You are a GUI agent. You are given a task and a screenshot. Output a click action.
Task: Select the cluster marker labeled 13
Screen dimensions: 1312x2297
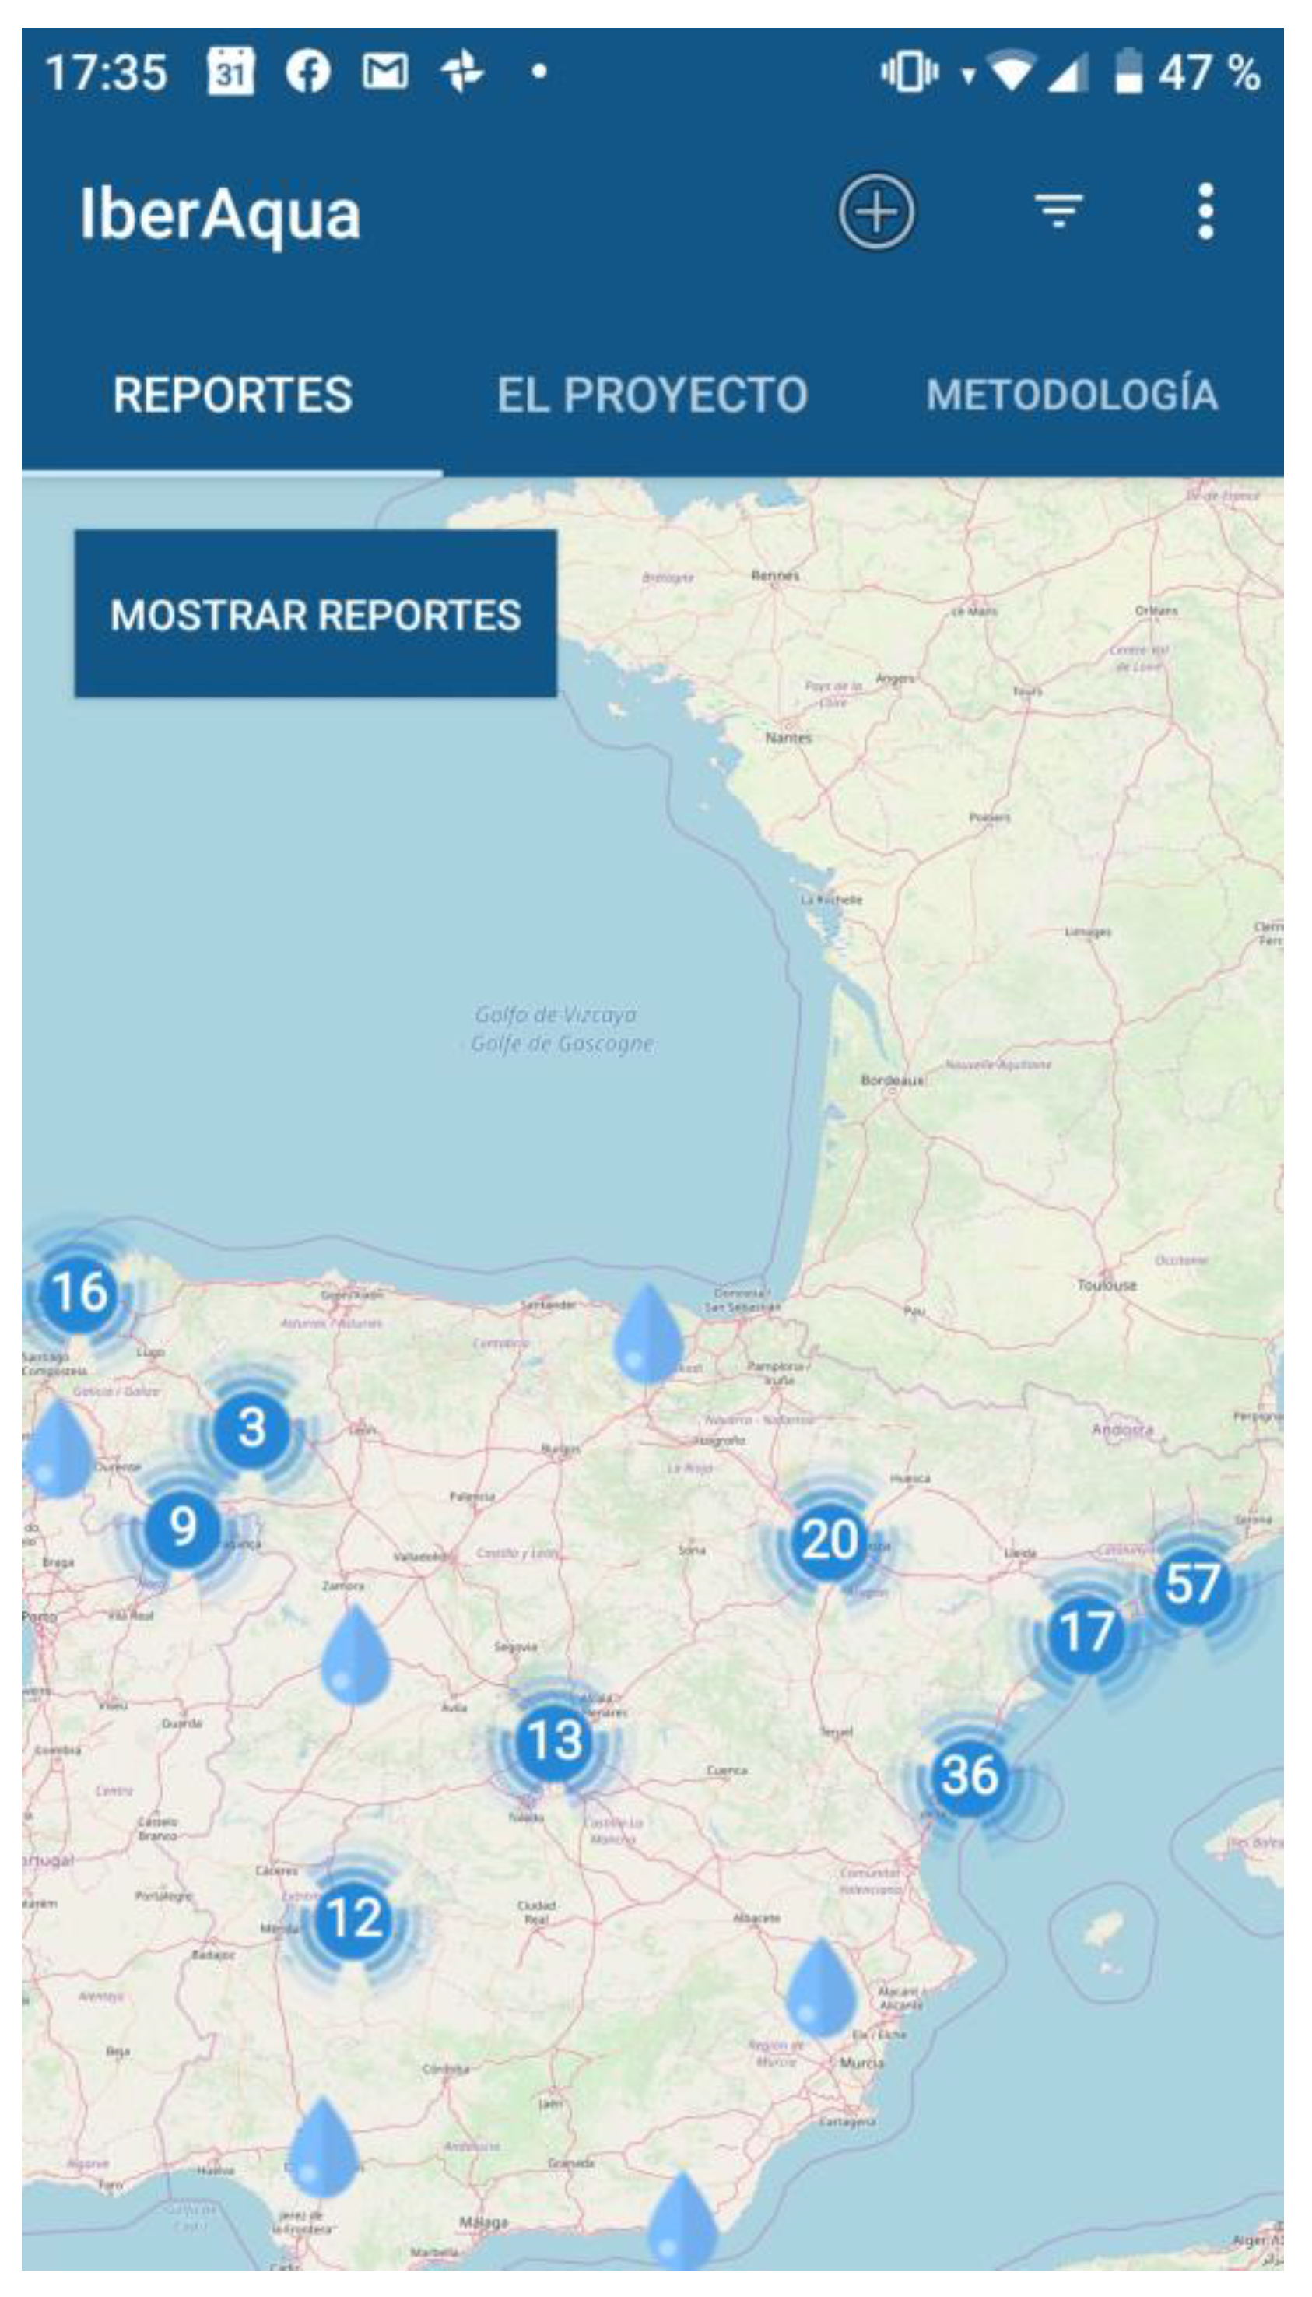click(x=553, y=1739)
